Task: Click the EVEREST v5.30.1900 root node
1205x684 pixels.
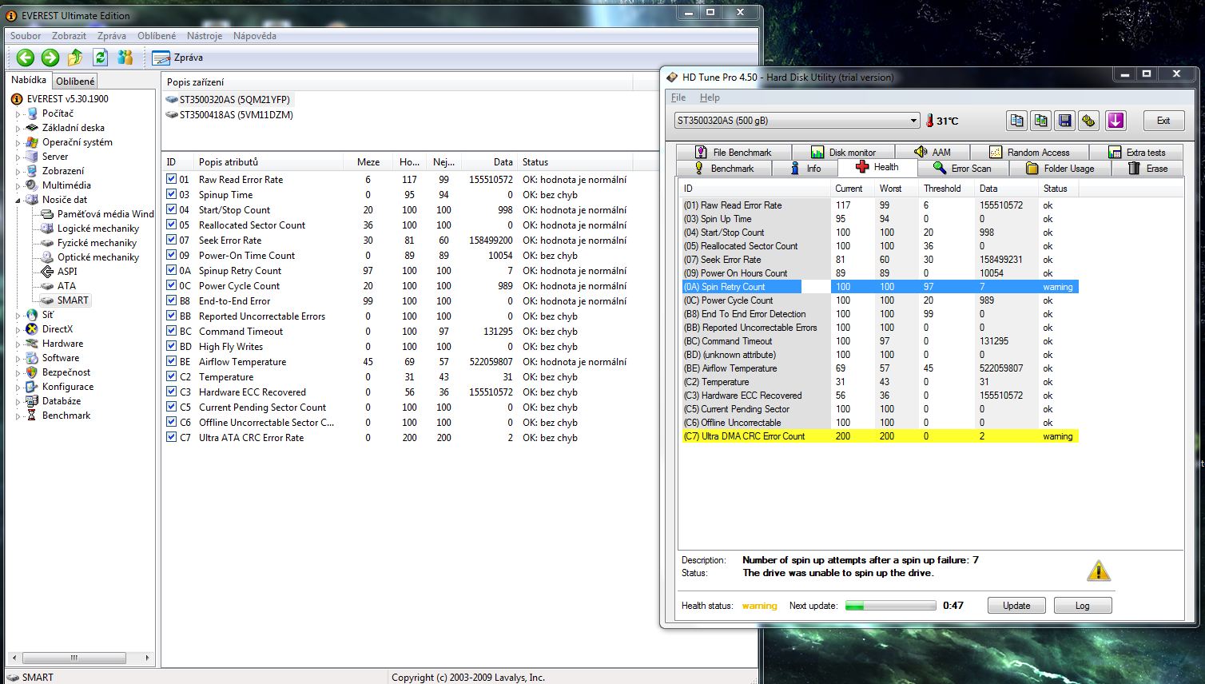Action: (x=67, y=99)
